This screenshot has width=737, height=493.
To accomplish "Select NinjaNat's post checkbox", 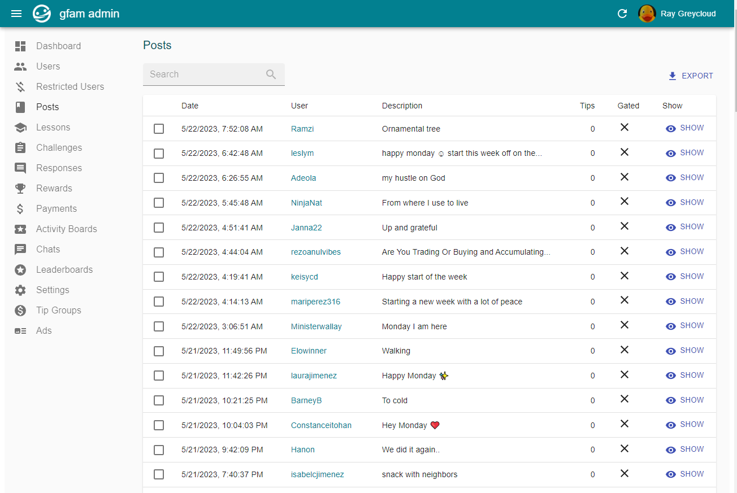I will coord(159,203).
